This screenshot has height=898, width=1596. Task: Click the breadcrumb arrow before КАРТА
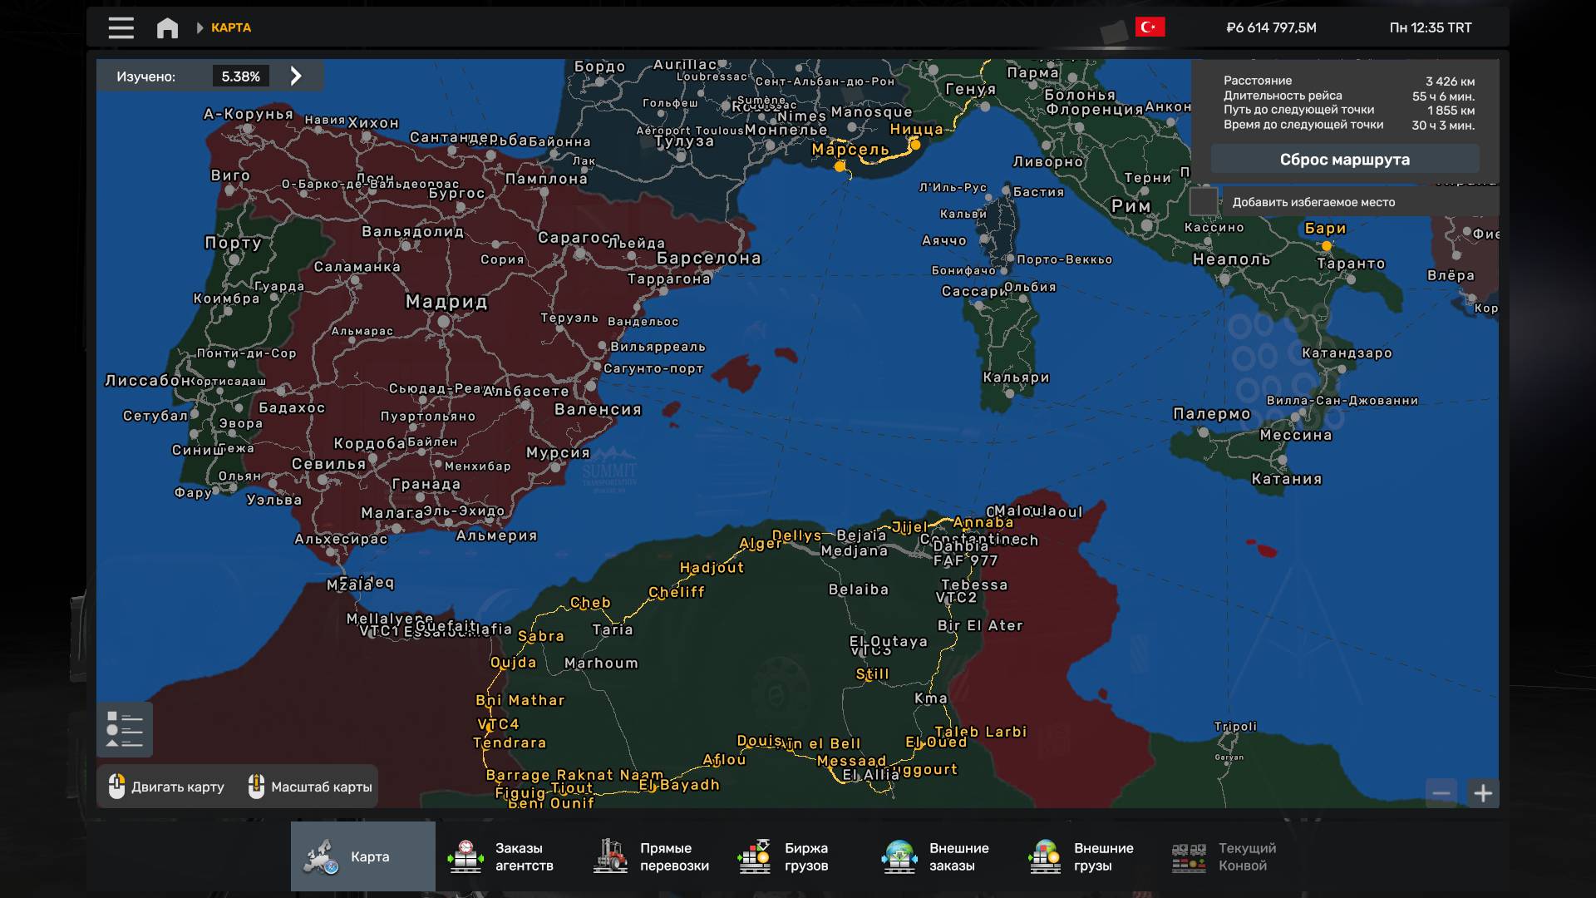(199, 27)
